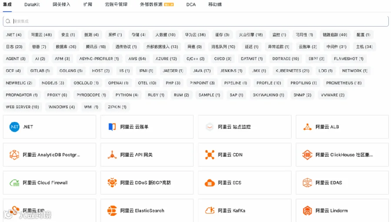The width and height of the screenshot is (391, 222).
Task: Filter by the SNMP (2) tag
Action: coord(302,95)
